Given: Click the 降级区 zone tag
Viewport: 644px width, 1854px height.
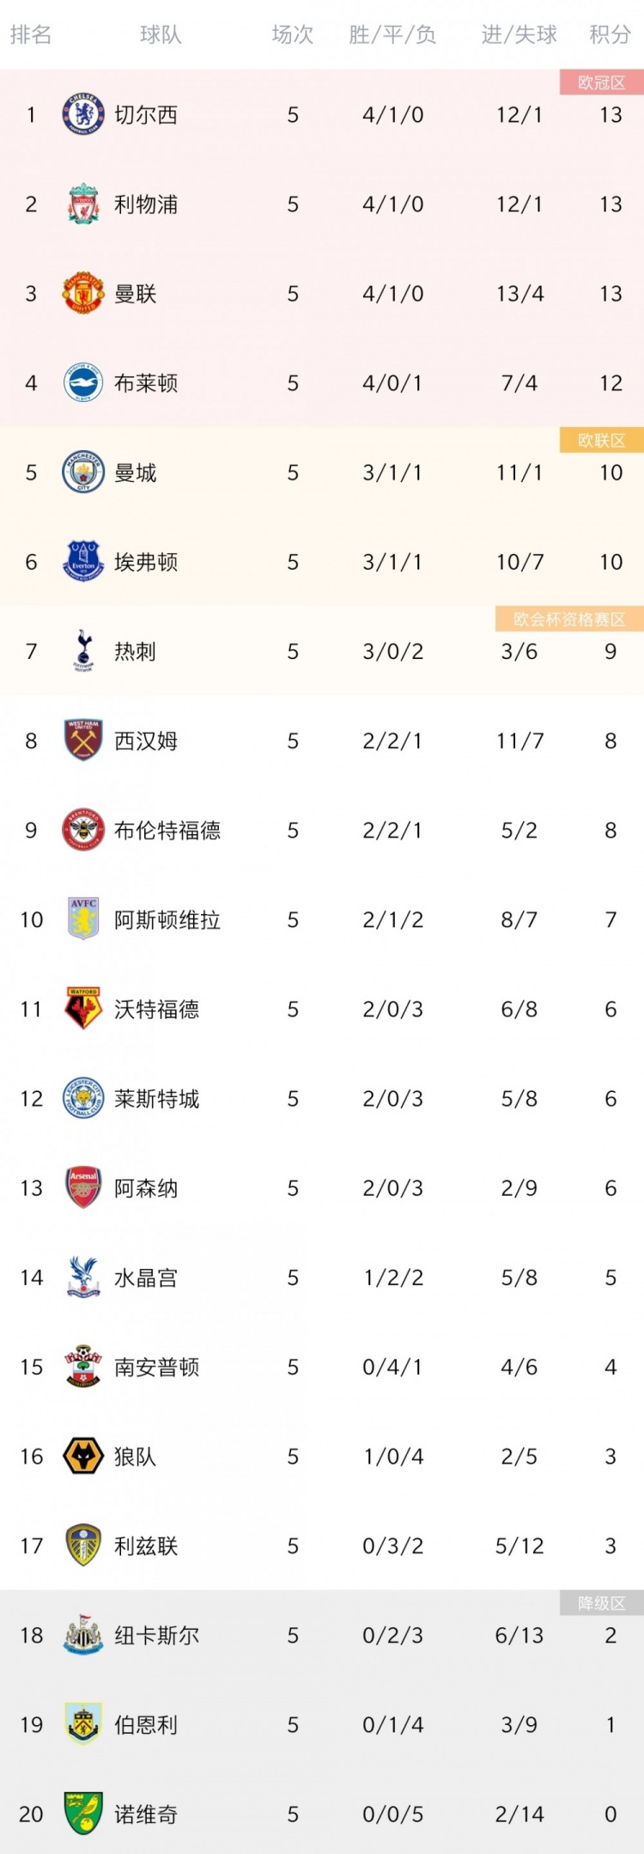Looking at the screenshot, I should (x=602, y=1603).
